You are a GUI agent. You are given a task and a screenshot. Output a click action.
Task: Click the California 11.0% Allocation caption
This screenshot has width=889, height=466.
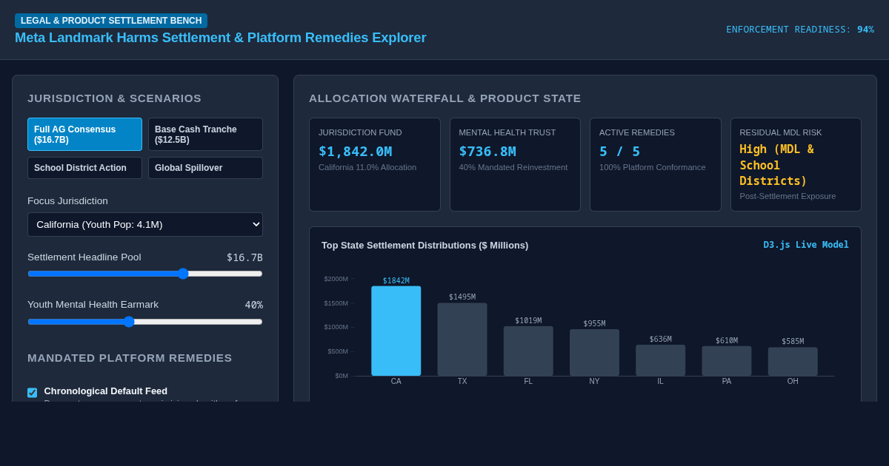click(x=367, y=167)
